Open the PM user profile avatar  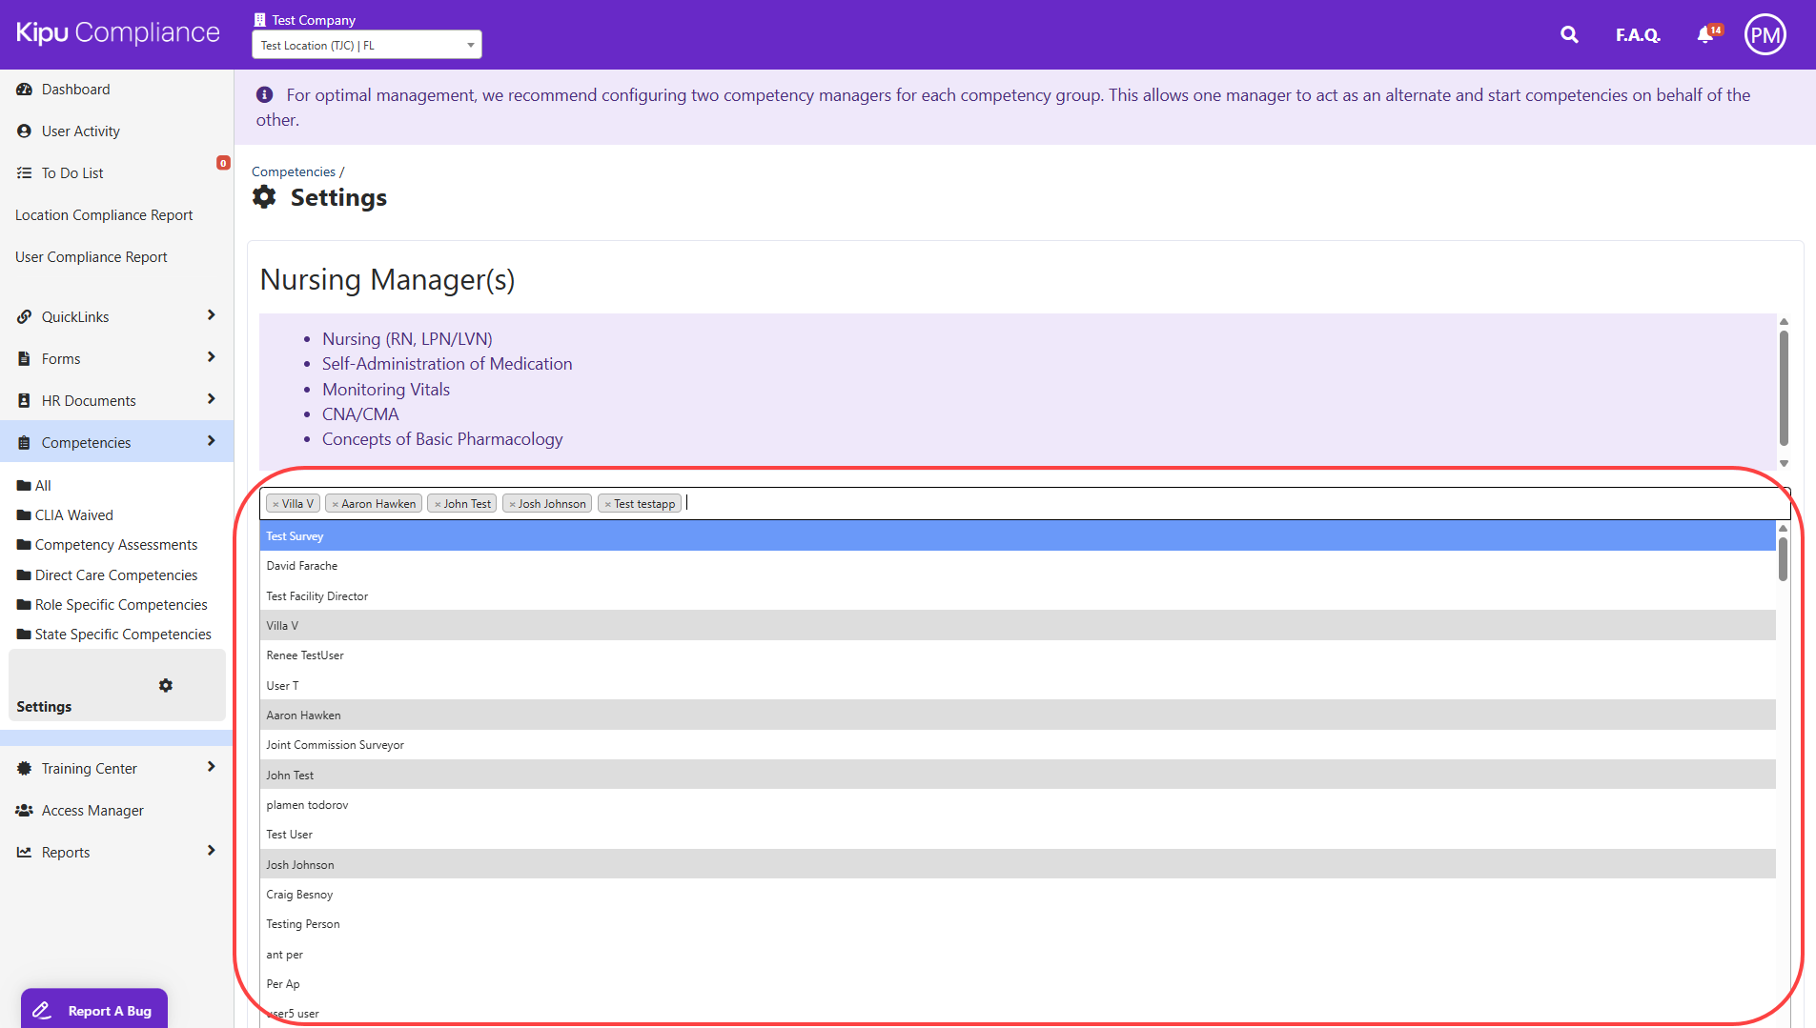pyautogui.click(x=1765, y=35)
